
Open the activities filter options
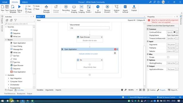pos(15,20)
